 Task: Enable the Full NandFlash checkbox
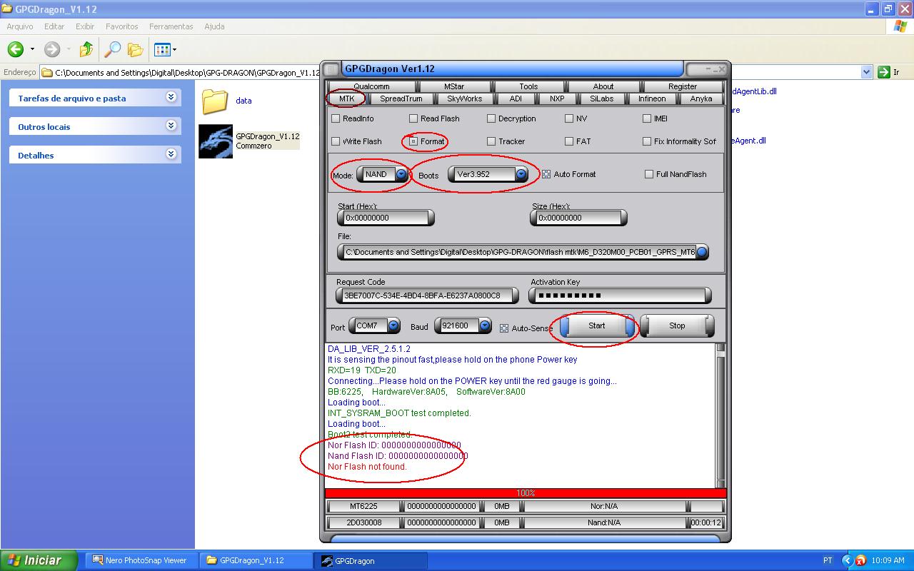[649, 174]
